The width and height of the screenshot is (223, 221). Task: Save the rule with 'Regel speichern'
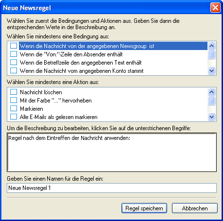(x=144, y=208)
